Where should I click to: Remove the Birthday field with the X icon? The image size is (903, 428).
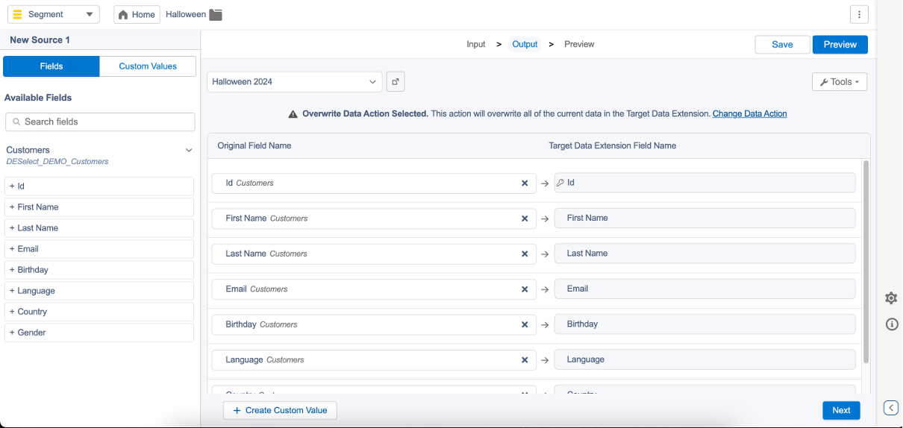coord(525,324)
